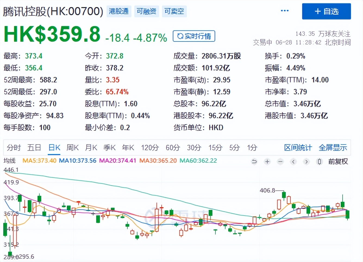Click the 可融资 tag
Viewport: 363px width, 262px height.
(146, 11)
